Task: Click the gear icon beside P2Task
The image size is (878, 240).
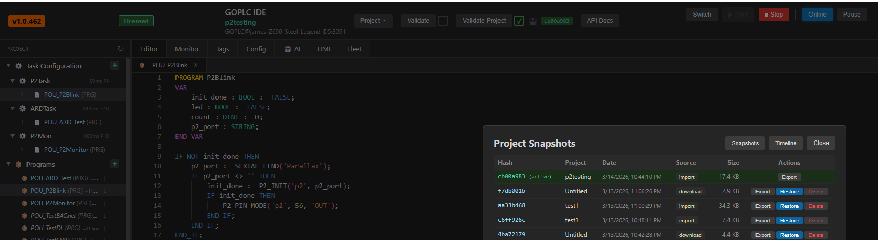Action: click(x=23, y=81)
